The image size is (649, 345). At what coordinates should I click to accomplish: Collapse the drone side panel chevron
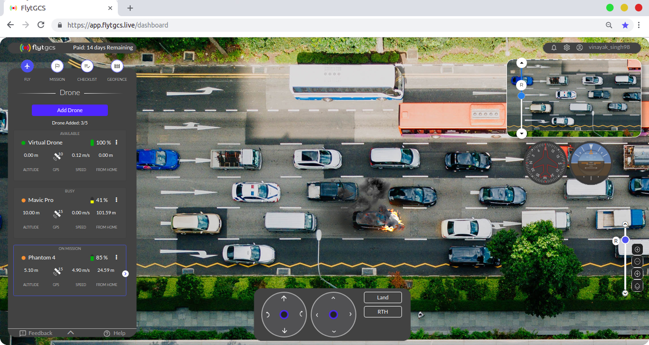coord(71,332)
